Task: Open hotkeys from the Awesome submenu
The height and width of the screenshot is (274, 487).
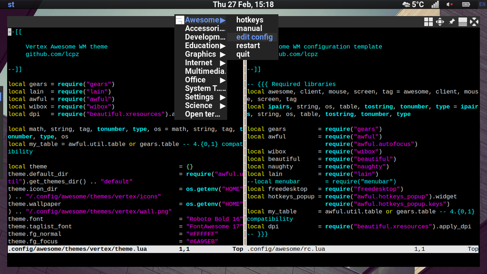Action: point(249,20)
